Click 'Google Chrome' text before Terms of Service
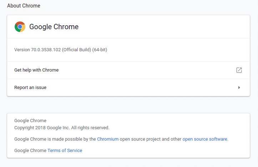Viewport: 258px width, 167px height. pos(30,151)
